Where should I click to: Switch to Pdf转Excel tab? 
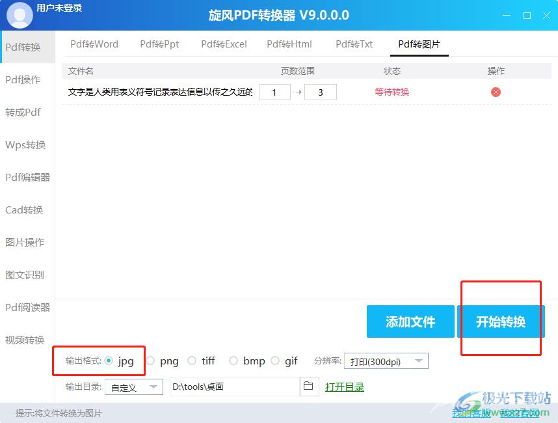tap(224, 44)
